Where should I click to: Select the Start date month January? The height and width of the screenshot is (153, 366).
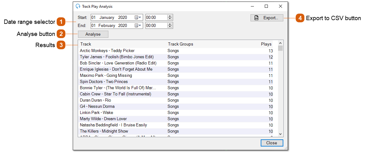coord(107,18)
